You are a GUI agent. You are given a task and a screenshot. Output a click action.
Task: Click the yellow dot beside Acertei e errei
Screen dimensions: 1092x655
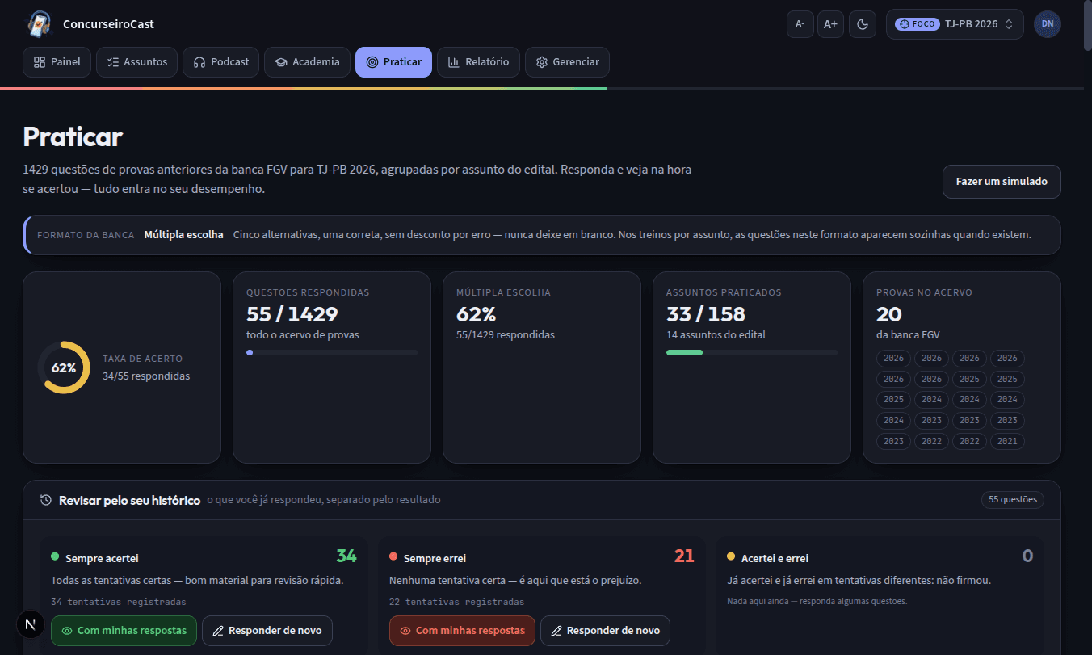click(x=731, y=556)
